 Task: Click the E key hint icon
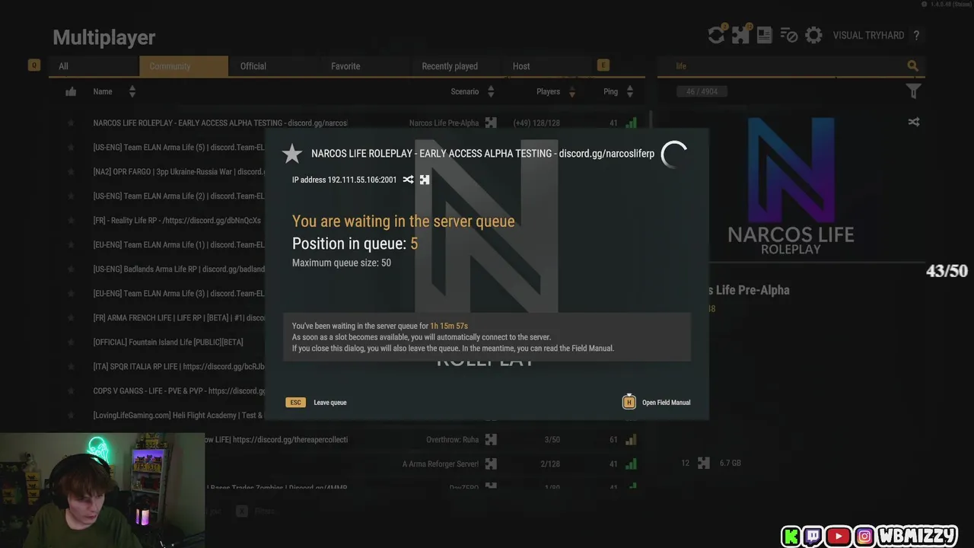click(x=603, y=65)
